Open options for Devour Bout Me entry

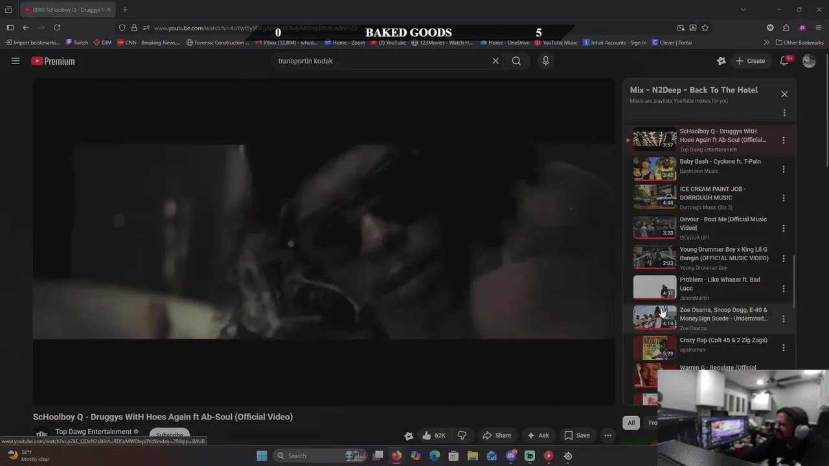tap(784, 228)
